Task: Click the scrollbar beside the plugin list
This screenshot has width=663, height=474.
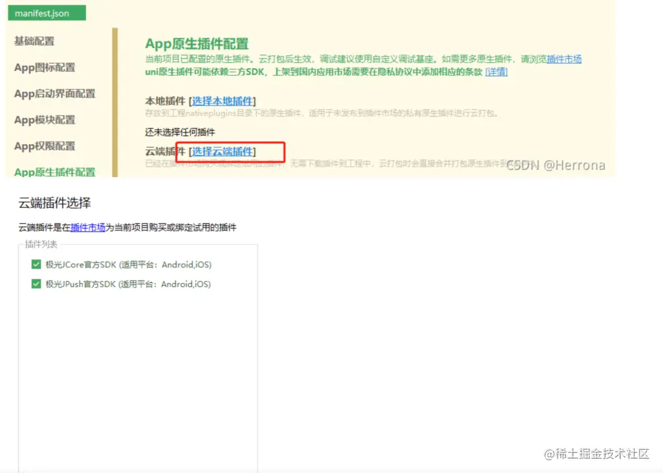Action: (255, 355)
